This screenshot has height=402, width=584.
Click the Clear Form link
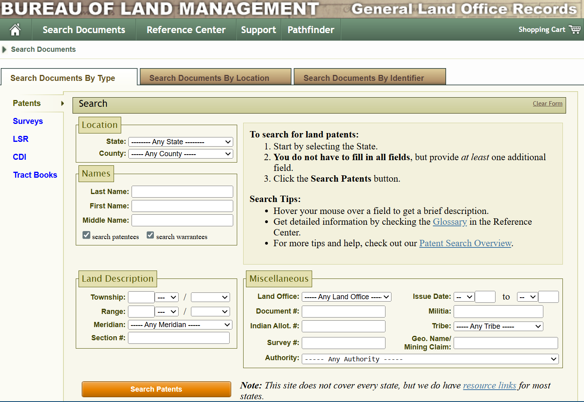pyautogui.click(x=548, y=104)
